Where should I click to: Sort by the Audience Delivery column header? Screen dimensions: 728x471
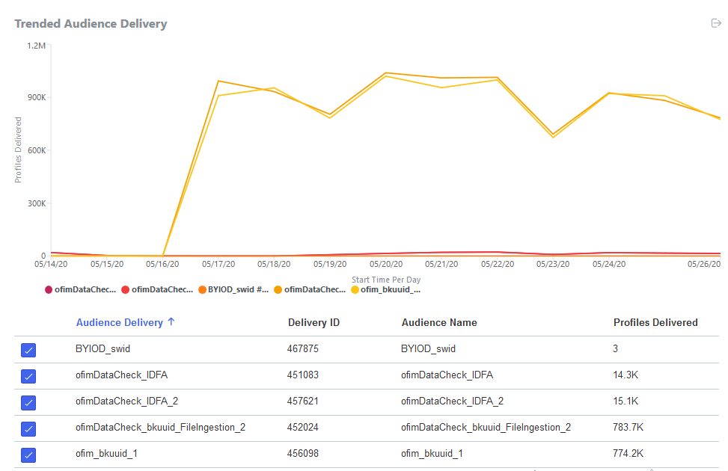pos(119,322)
